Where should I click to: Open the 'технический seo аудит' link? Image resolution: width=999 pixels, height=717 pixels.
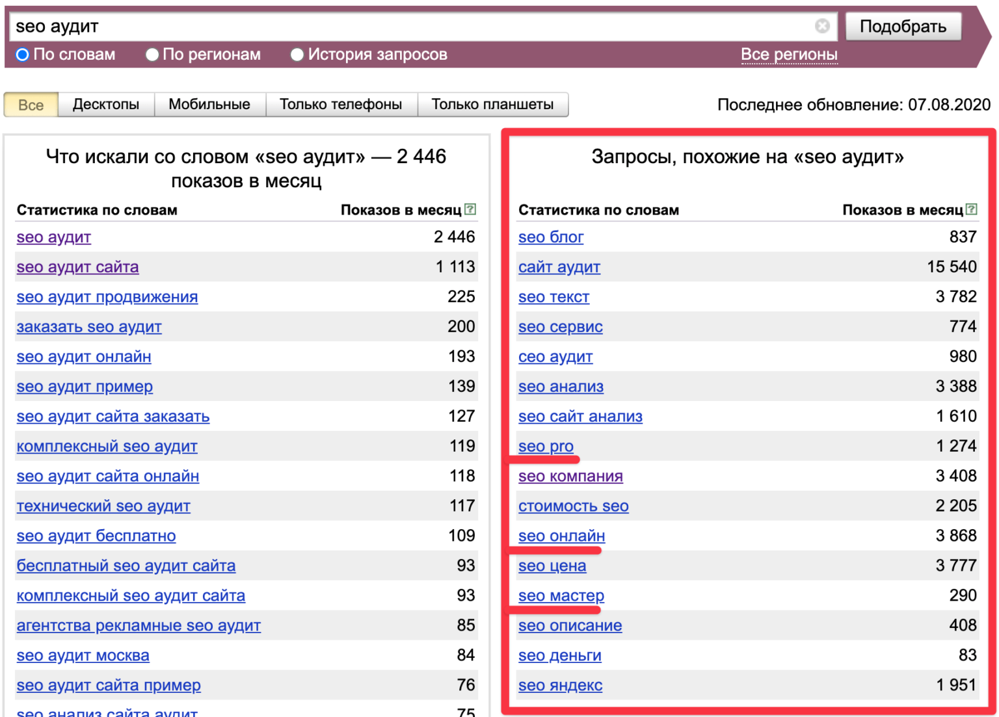tap(103, 506)
